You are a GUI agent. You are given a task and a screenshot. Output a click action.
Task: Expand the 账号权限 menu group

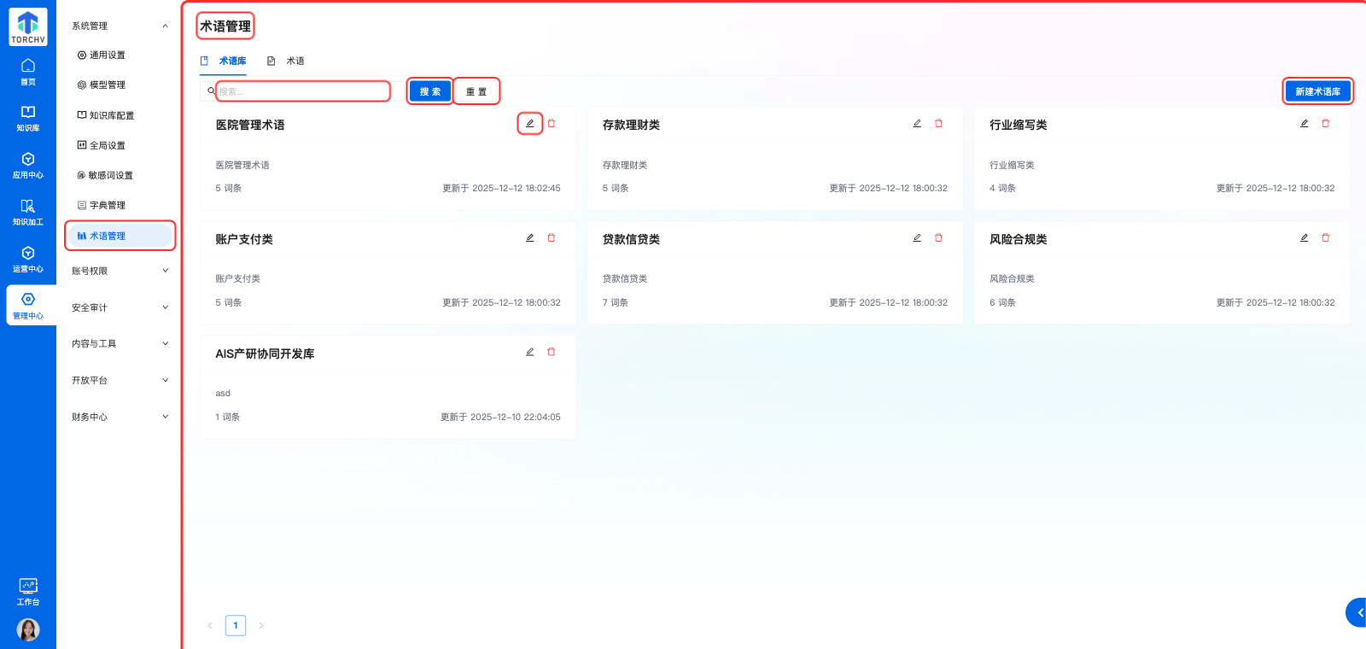pos(120,271)
